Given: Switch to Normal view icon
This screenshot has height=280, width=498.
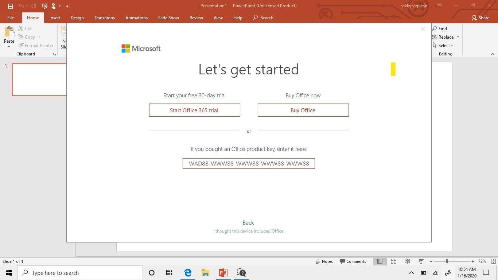Looking at the screenshot, I should [380, 261].
